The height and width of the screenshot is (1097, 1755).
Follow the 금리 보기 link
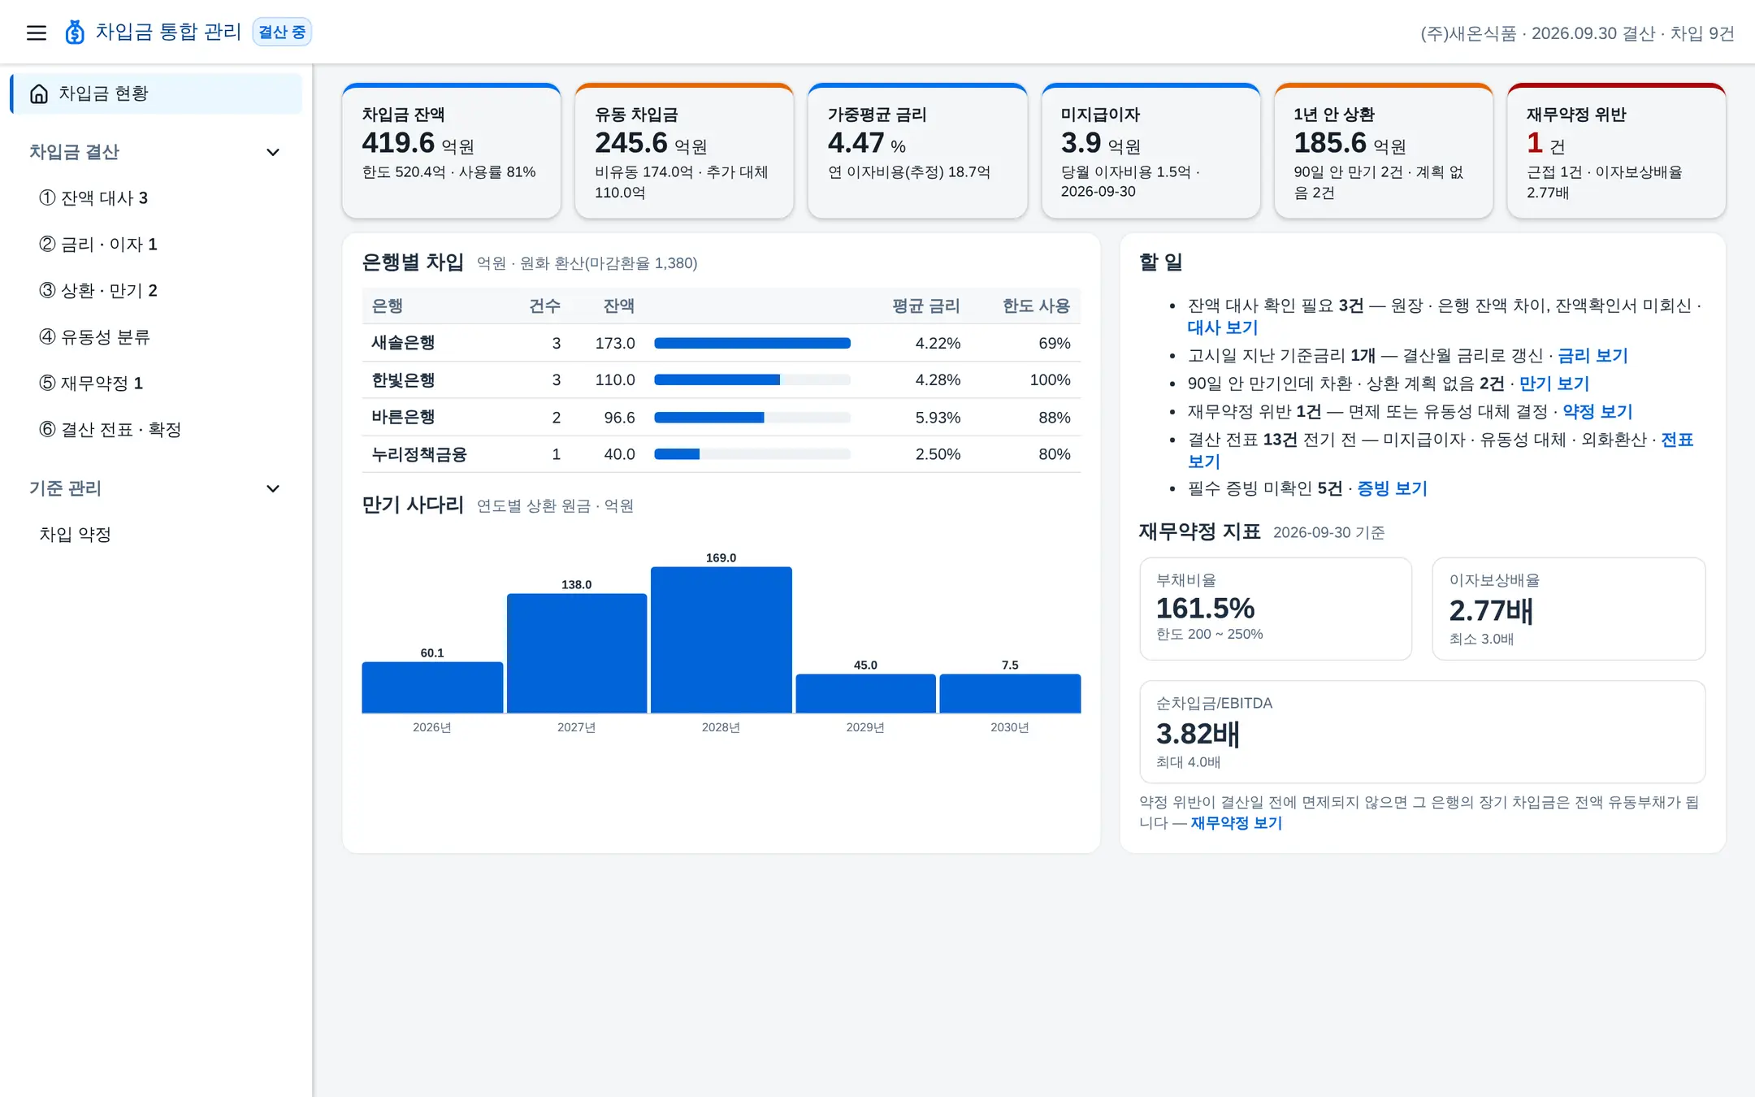(1592, 356)
